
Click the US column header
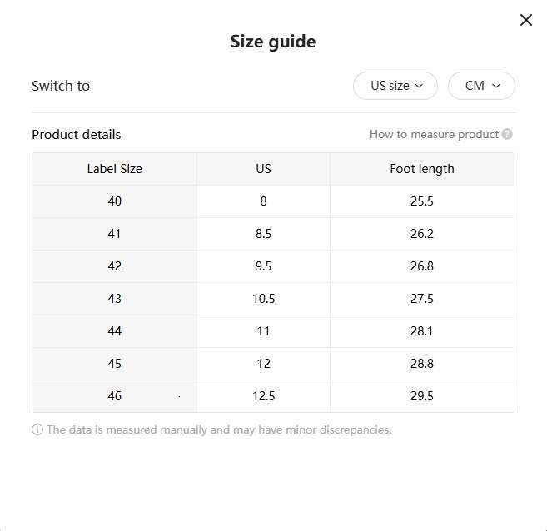(263, 169)
